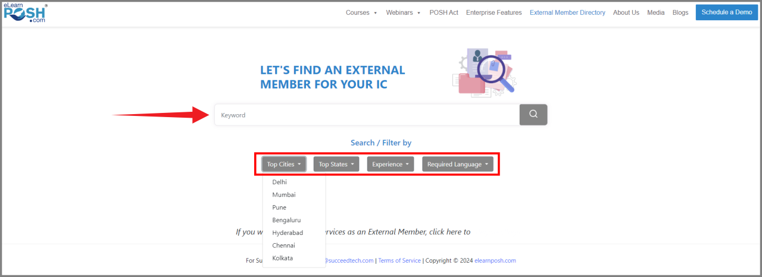Image resolution: width=762 pixels, height=277 pixels.
Task: Pick Pune from the dropdown list
Action: [279, 207]
